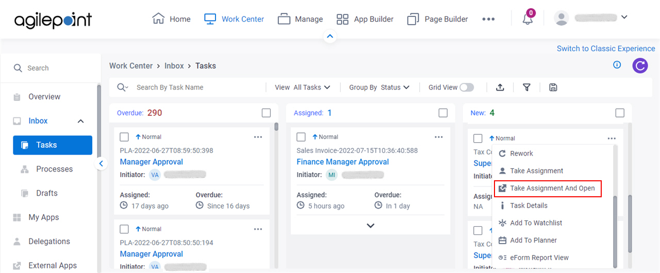
Task: Expand the Sales Invoice card chevron
Action: [x=370, y=226]
